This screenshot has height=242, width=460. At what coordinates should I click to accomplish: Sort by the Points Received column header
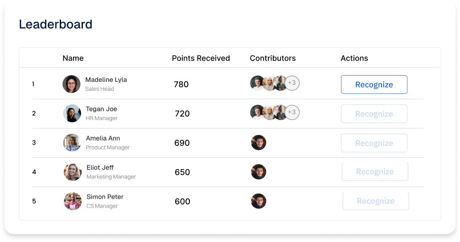[x=201, y=58]
